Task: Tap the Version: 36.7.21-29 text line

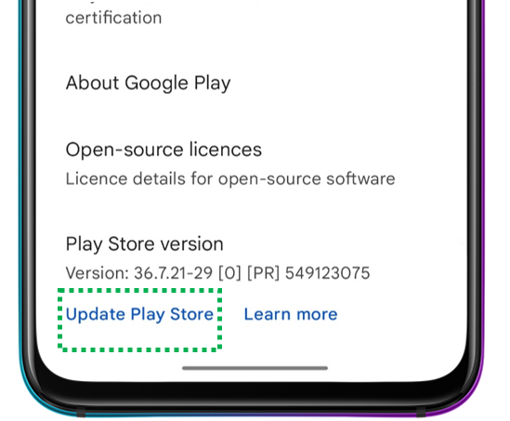Action: click(x=217, y=272)
